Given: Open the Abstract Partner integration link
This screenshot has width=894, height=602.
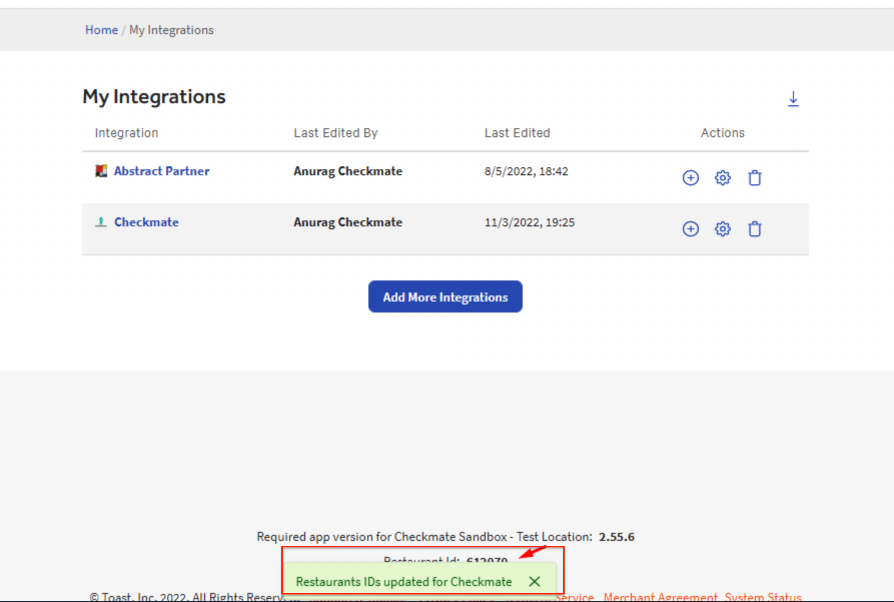Looking at the screenshot, I should pyautogui.click(x=162, y=171).
